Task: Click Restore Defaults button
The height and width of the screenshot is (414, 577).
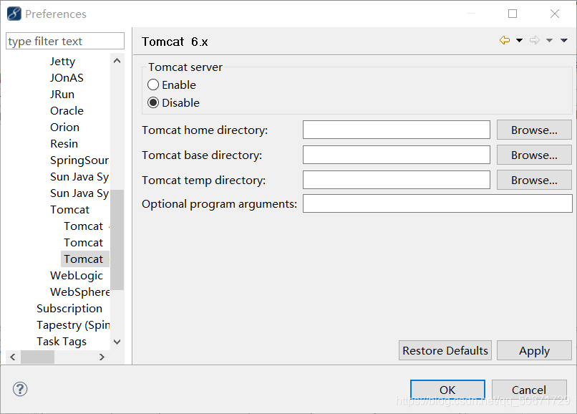Action: tap(445, 350)
